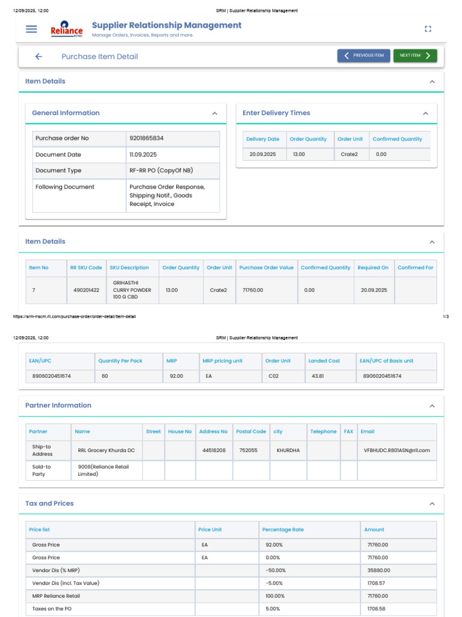The height and width of the screenshot is (617, 462).
Task: Collapse the Enter Delivery Times panel
Action: (x=425, y=113)
